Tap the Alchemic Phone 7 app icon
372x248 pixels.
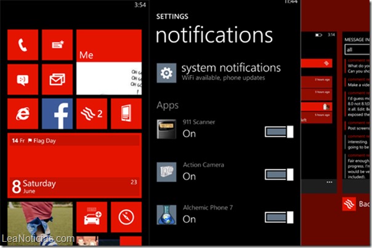(166, 215)
